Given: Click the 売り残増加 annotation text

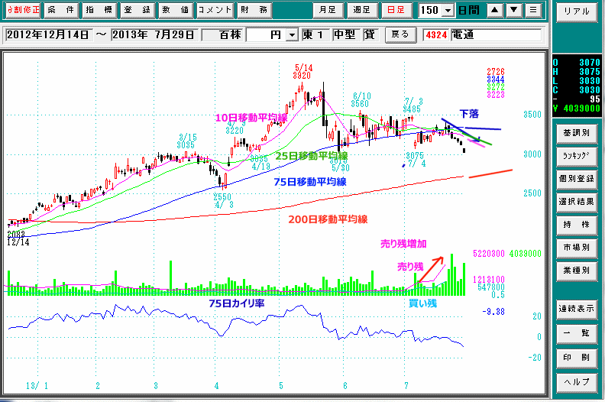Looking at the screenshot, I should 403,244.
